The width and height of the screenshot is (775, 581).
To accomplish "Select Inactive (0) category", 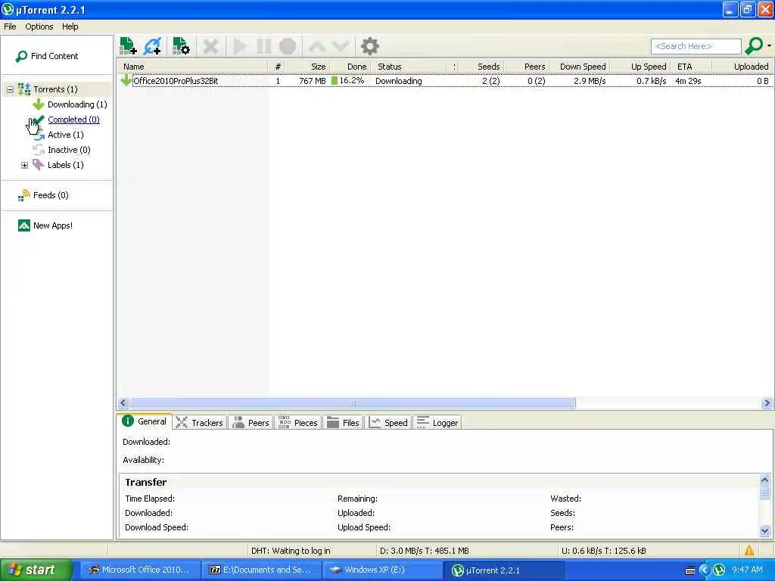I will point(69,150).
